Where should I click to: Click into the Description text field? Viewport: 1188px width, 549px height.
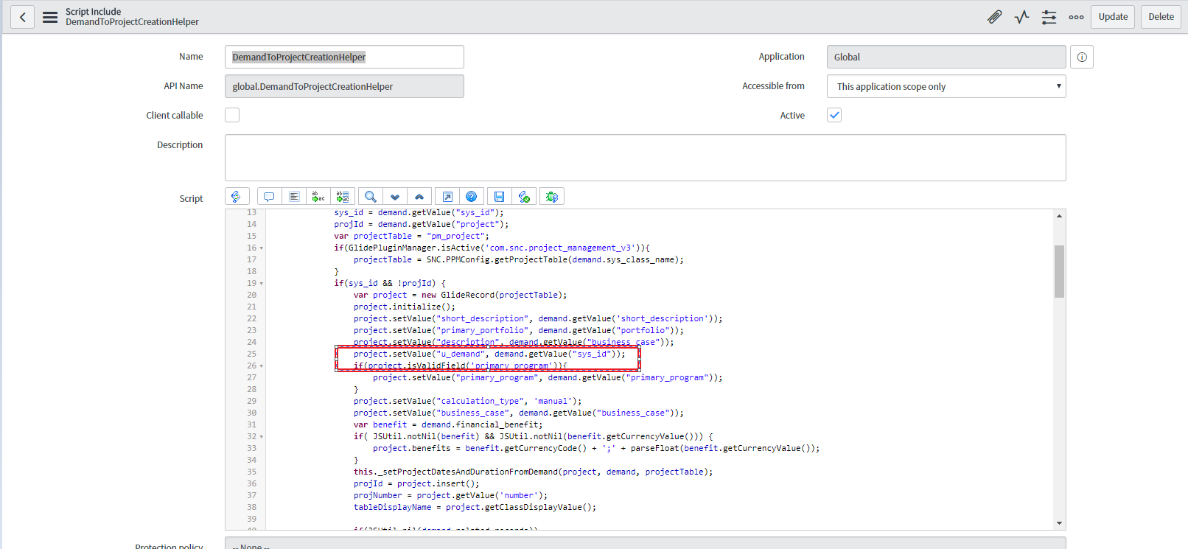(x=645, y=158)
